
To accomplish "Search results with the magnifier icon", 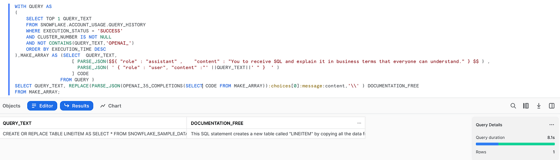I will click(x=513, y=106).
